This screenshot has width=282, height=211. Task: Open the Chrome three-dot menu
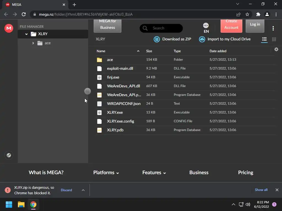tap(276, 14)
